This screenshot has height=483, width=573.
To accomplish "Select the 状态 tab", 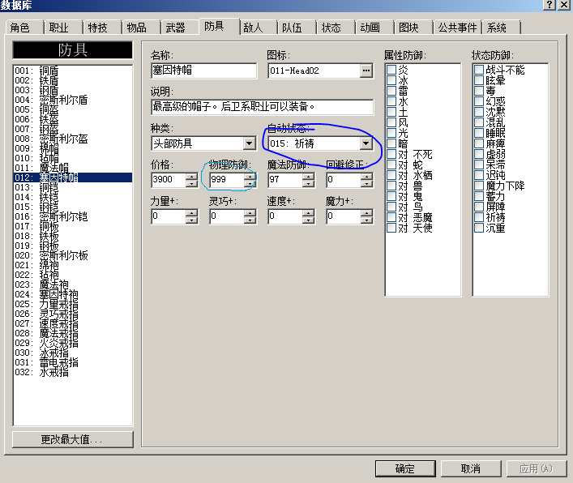I will tap(335, 28).
